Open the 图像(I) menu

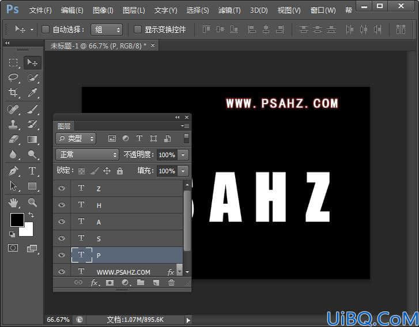103,10
